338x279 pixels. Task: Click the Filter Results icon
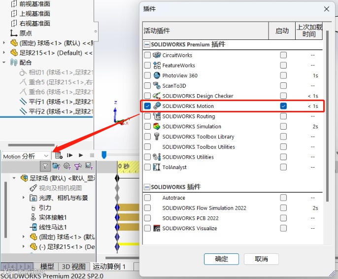tap(89, 166)
